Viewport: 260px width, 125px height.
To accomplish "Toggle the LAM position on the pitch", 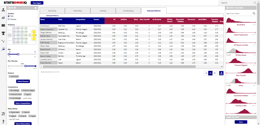I will [x=26, y=32].
